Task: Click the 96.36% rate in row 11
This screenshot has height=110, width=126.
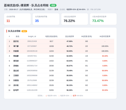Action: [70, 90]
